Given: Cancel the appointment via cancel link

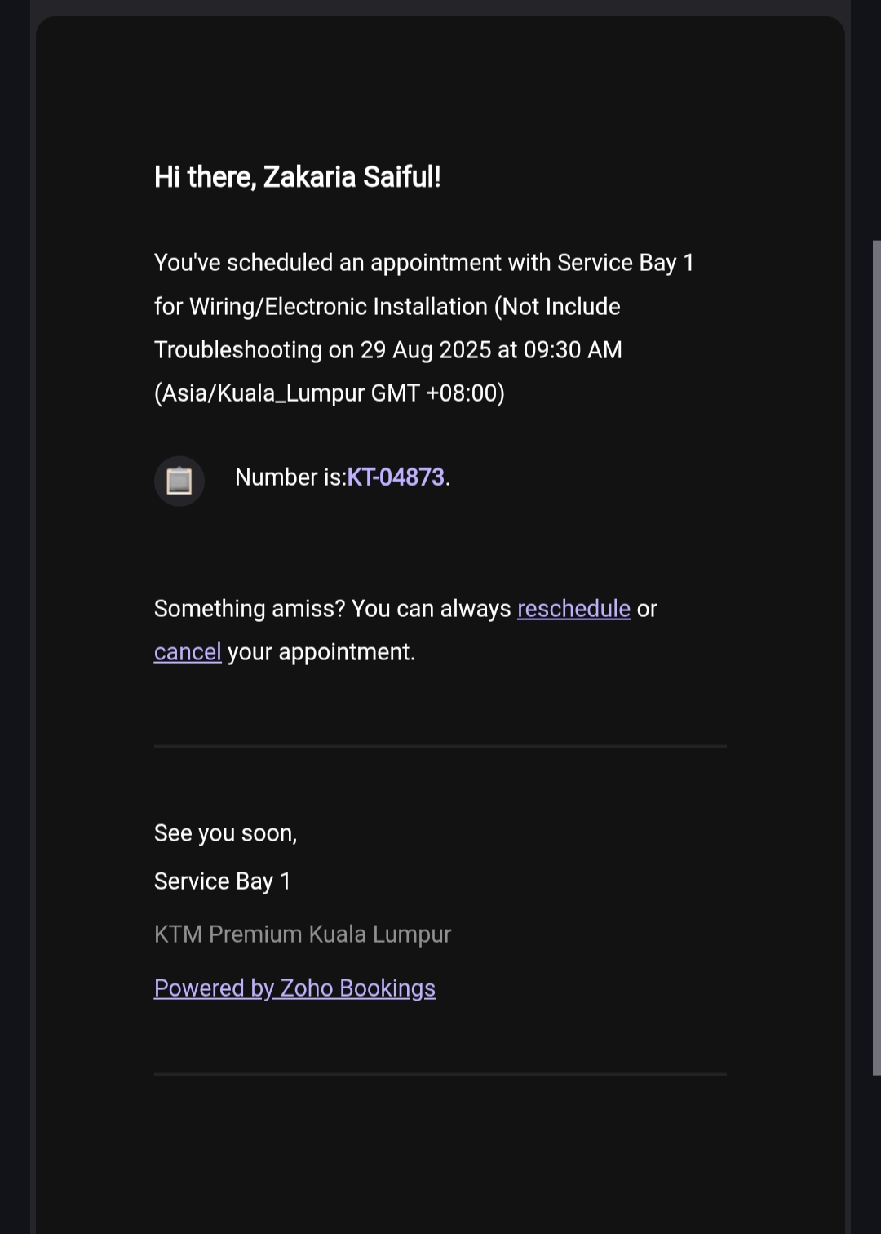Looking at the screenshot, I should tap(188, 652).
